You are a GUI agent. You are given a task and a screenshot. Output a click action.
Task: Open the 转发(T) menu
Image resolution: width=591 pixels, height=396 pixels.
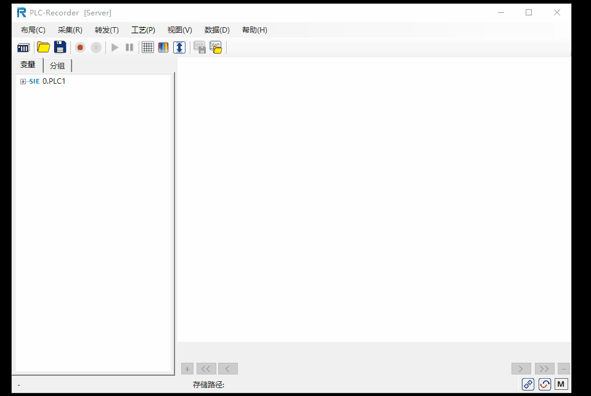[107, 30]
